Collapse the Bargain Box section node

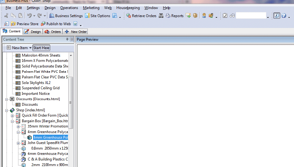click(x=12, y=121)
